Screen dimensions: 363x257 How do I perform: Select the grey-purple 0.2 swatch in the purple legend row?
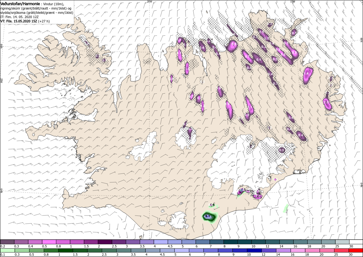(x=7, y=242)
